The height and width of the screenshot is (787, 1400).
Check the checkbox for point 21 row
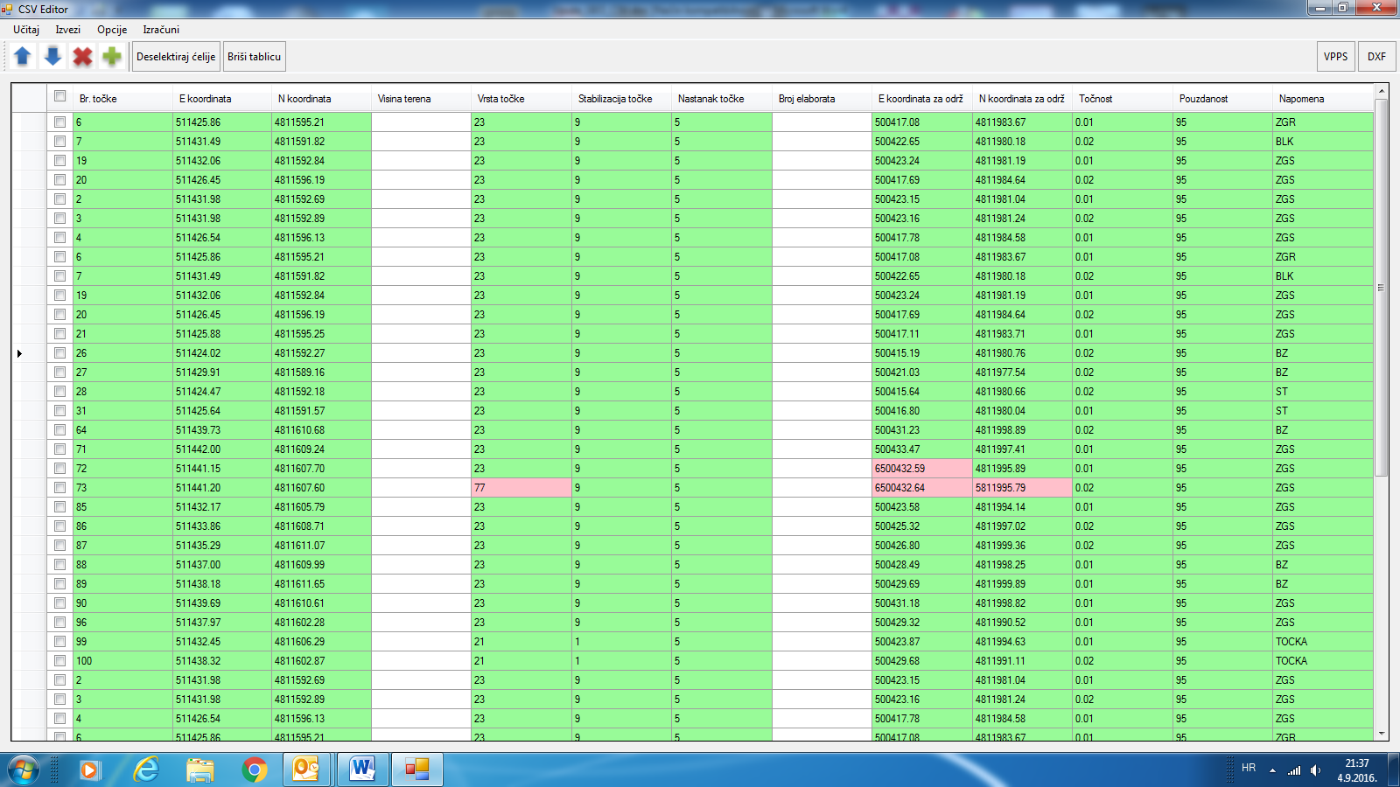60,333
